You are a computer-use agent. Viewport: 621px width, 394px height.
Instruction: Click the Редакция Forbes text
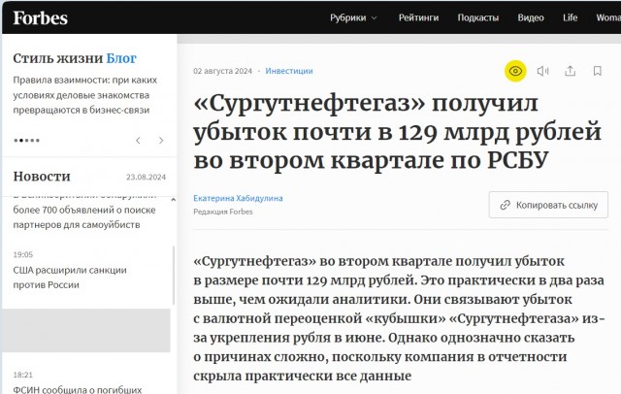tap(223, 212)
